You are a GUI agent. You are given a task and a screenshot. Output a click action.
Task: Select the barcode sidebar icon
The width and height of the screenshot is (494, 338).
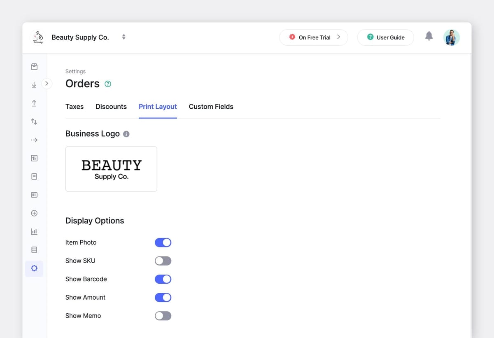point(34,194)
